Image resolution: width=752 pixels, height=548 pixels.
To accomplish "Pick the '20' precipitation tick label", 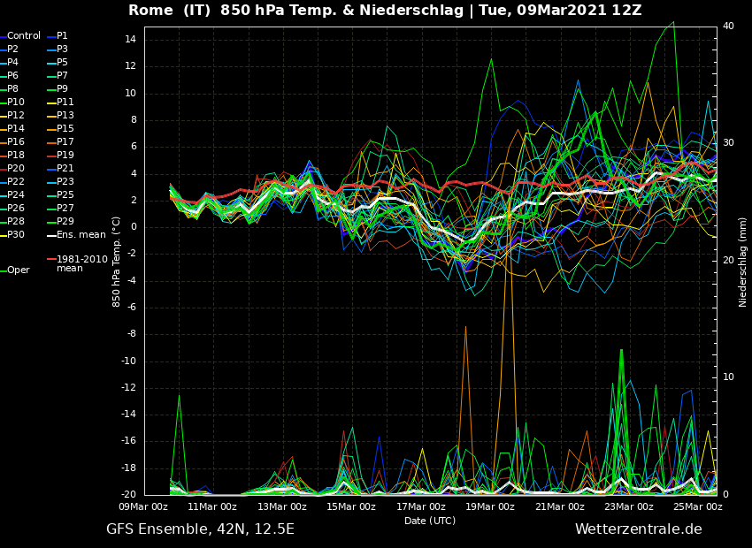I will [728, 260].
